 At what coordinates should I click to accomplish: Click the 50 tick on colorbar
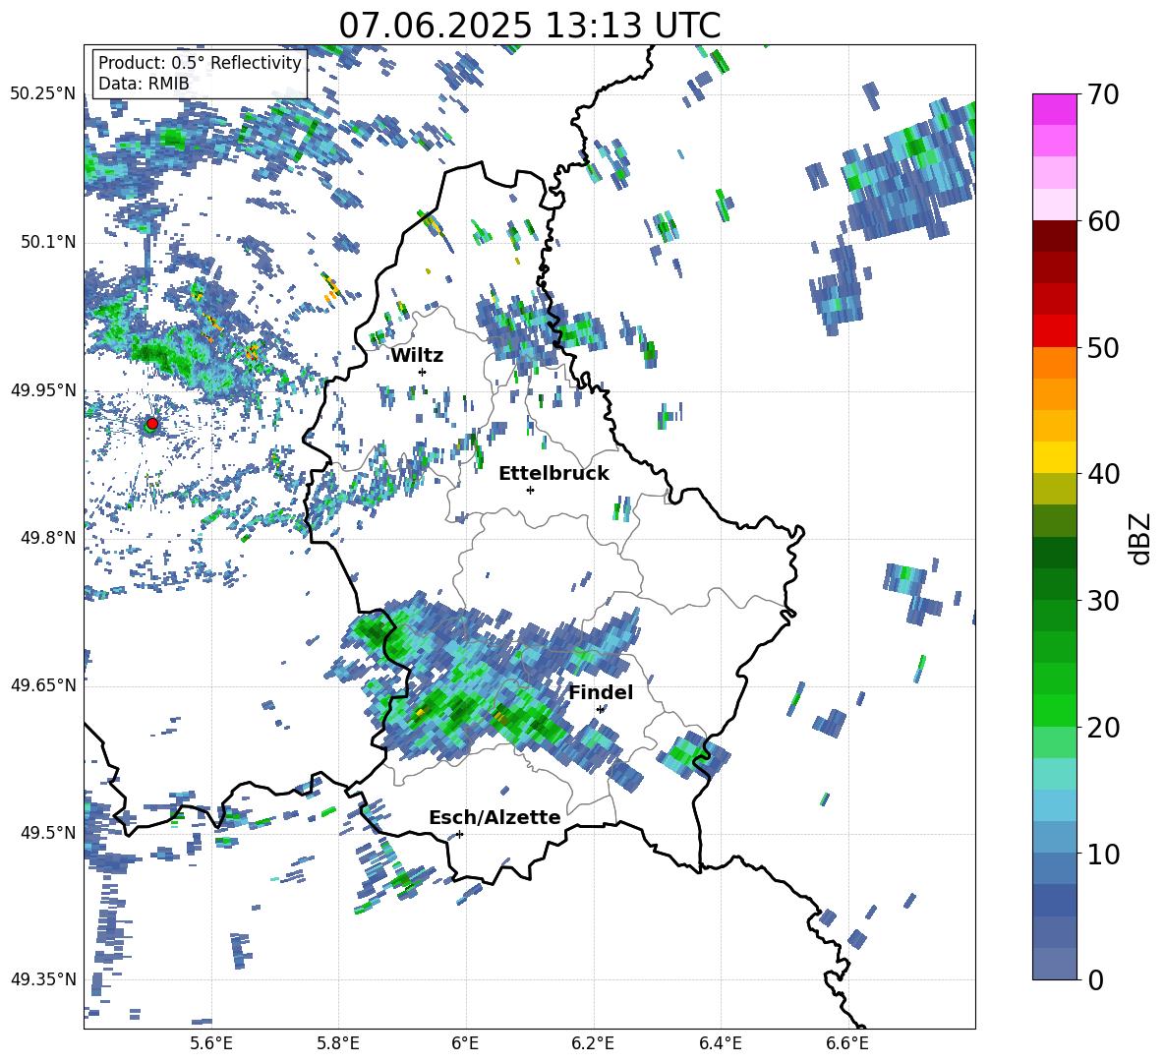pos(1103,348)
